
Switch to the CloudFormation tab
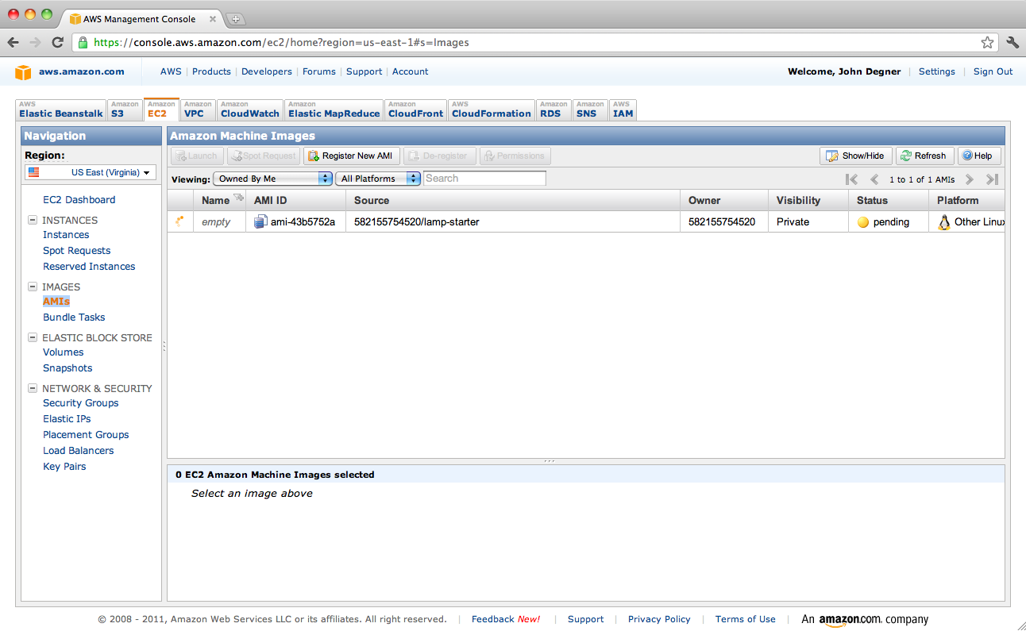coord(491,110)
